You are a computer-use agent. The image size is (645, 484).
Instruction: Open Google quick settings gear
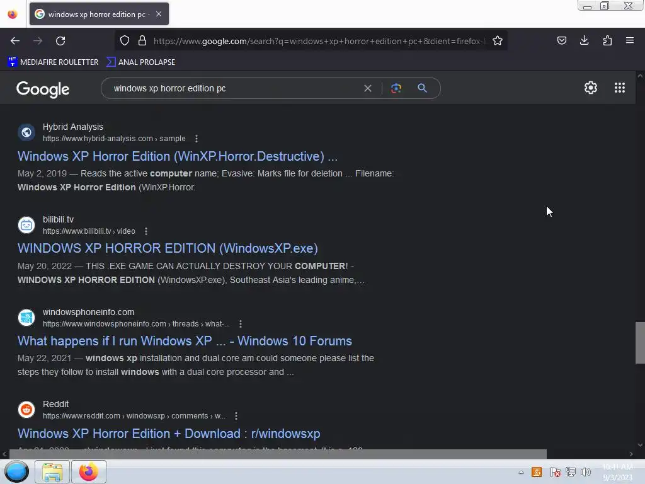[x=591, y=88]
